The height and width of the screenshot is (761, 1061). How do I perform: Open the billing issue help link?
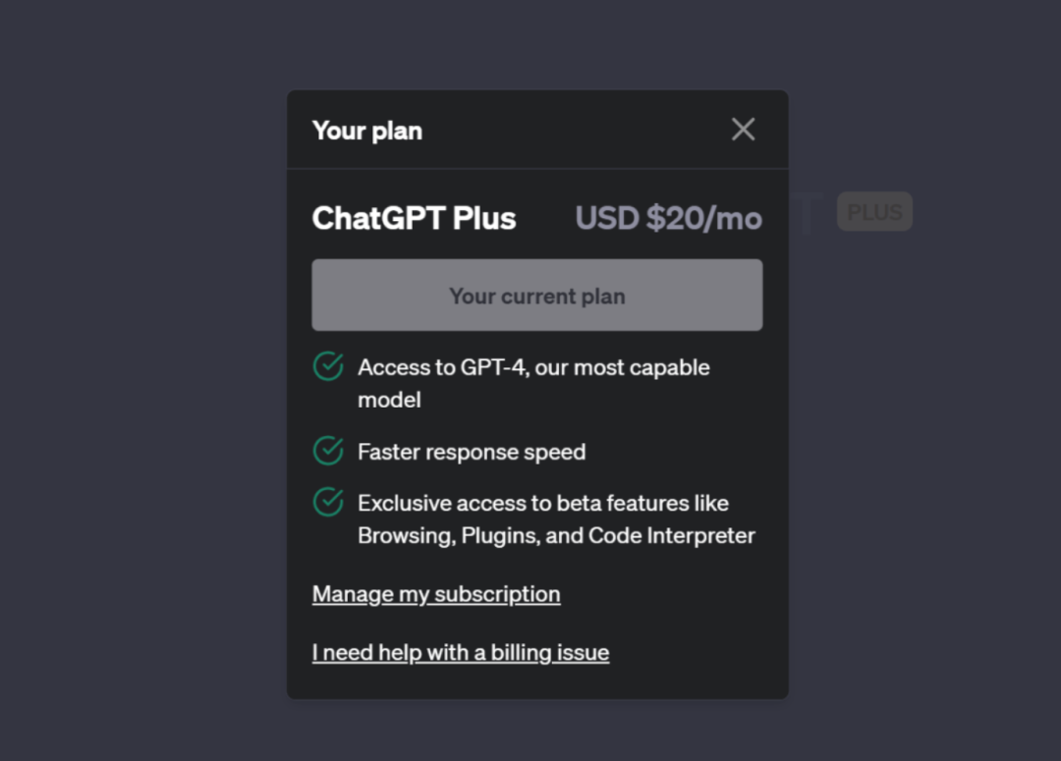461,653
